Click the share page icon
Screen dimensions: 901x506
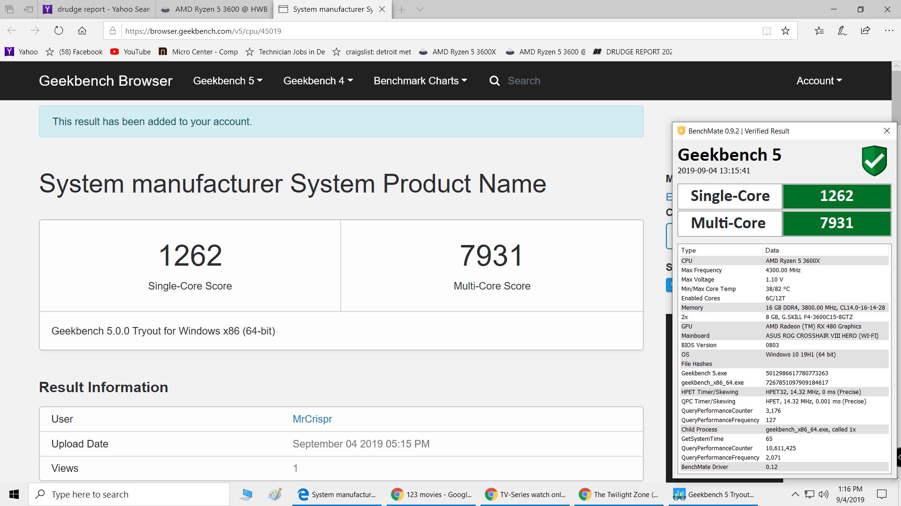(865, 31)
